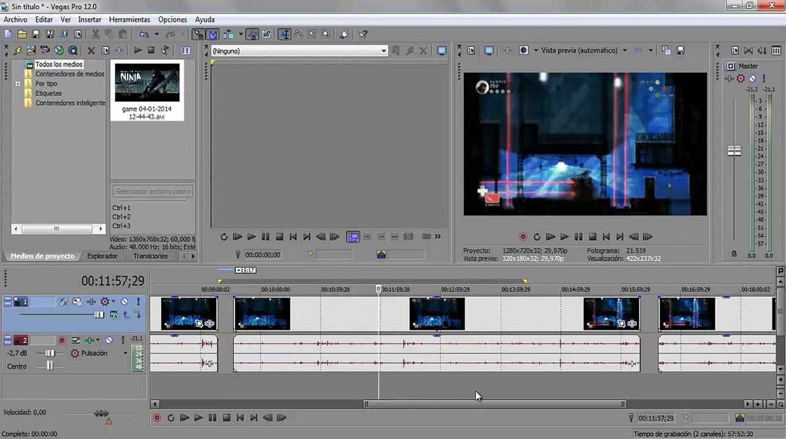This screenshot has width=786, height=439.
Task: Open the Herramientas menu
Action: [129, 20]
